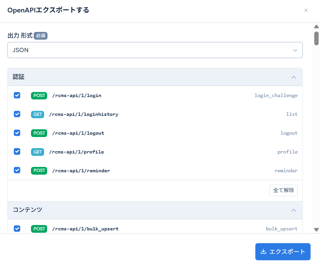Click the login_challenge operation label

click(276, 95)
